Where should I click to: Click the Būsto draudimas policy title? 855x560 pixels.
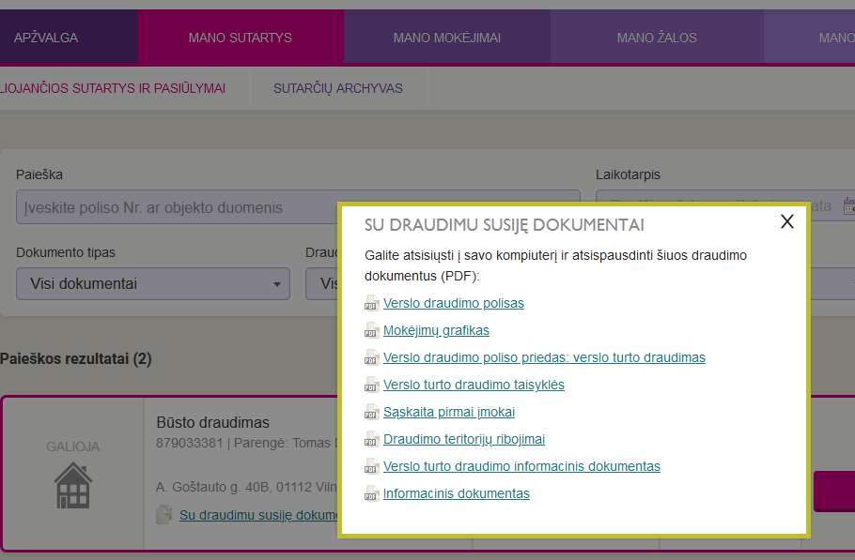[213, 422]
